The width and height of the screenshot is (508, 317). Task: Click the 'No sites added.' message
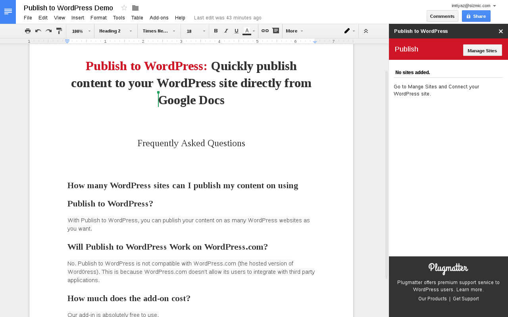pyautogui.click(x=413, y=73)
